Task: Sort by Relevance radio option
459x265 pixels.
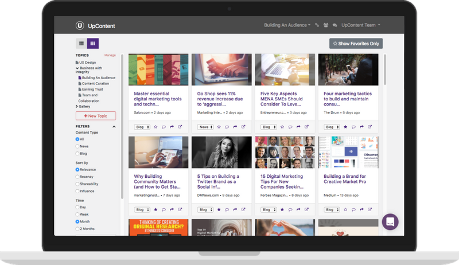Action: [x=77, y=170]
